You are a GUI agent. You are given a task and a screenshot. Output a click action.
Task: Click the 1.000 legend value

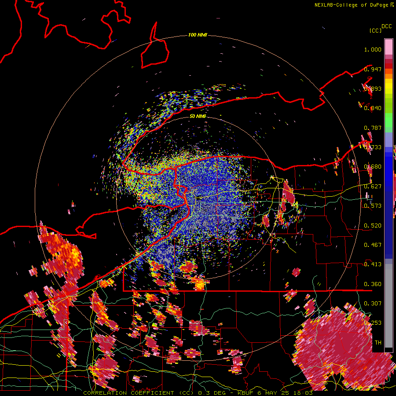pos(373,49)
